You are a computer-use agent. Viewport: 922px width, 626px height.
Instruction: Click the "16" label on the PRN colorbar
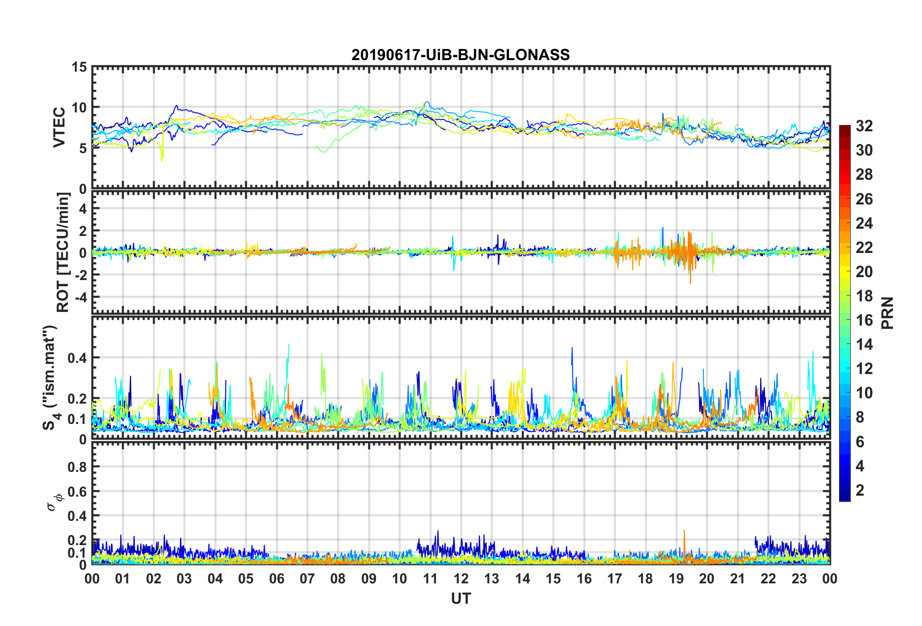tap(864, 320)
